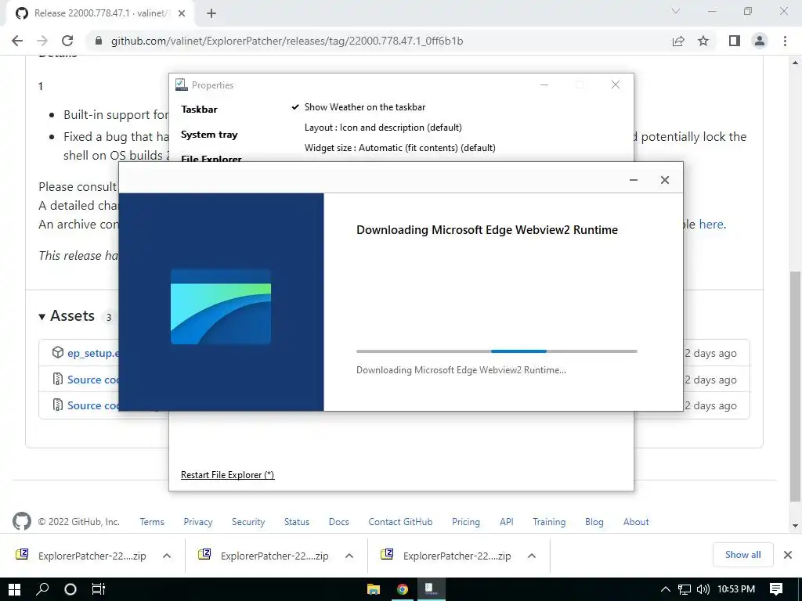The image size is (802, 601).
Task: Share this page via address bar icon
Action: [x=678, y=41]
